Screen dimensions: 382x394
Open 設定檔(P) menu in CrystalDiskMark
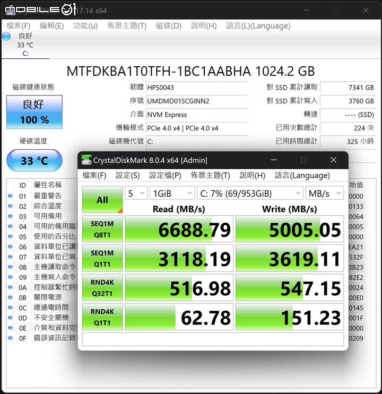(165, 175)
